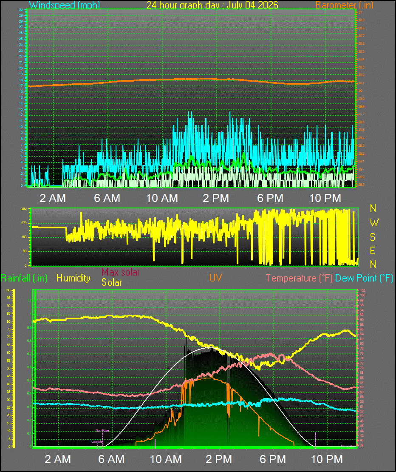Select '6 AM' under the windspeed graph
This screenshot has height=472, width=396.
coord(107,198)
